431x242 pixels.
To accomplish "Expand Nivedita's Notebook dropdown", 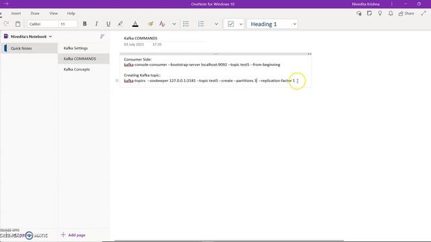I will [x=51, y=36].
